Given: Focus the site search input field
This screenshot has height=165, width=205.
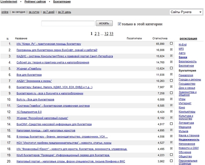Looking at the screenshot, I should [68, 23].
